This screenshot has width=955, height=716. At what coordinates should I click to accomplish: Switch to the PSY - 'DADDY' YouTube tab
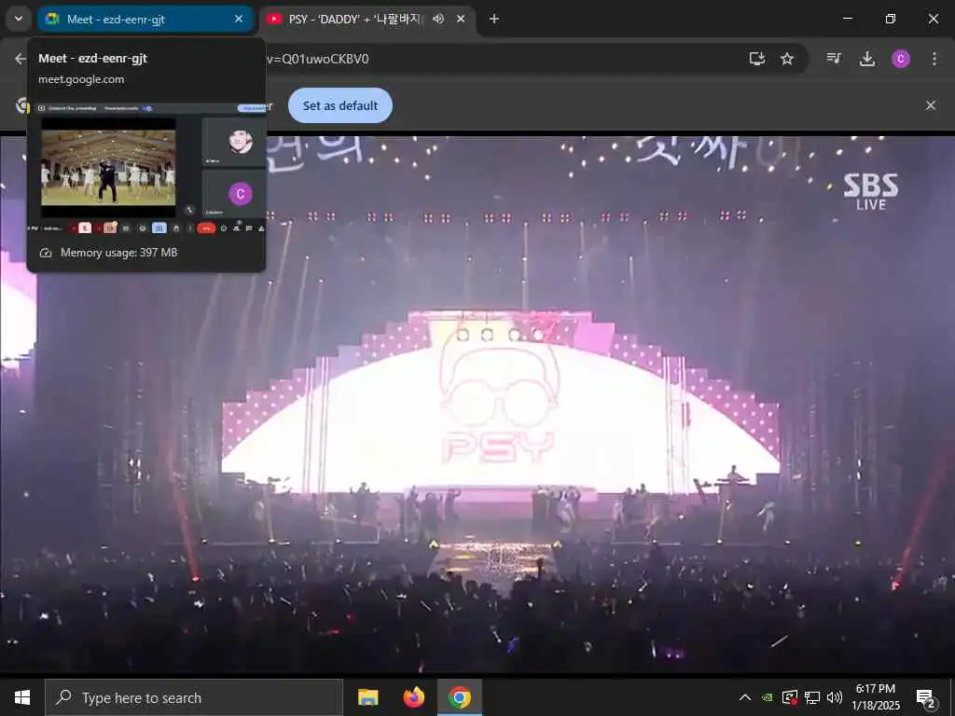[x=353, y=19]
